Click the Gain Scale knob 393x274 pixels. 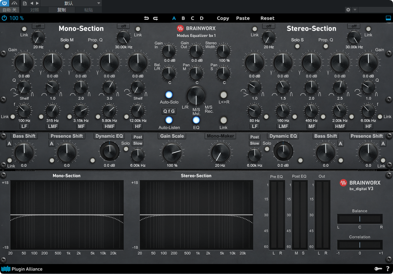pyautogui.click(x=172, y=152)
